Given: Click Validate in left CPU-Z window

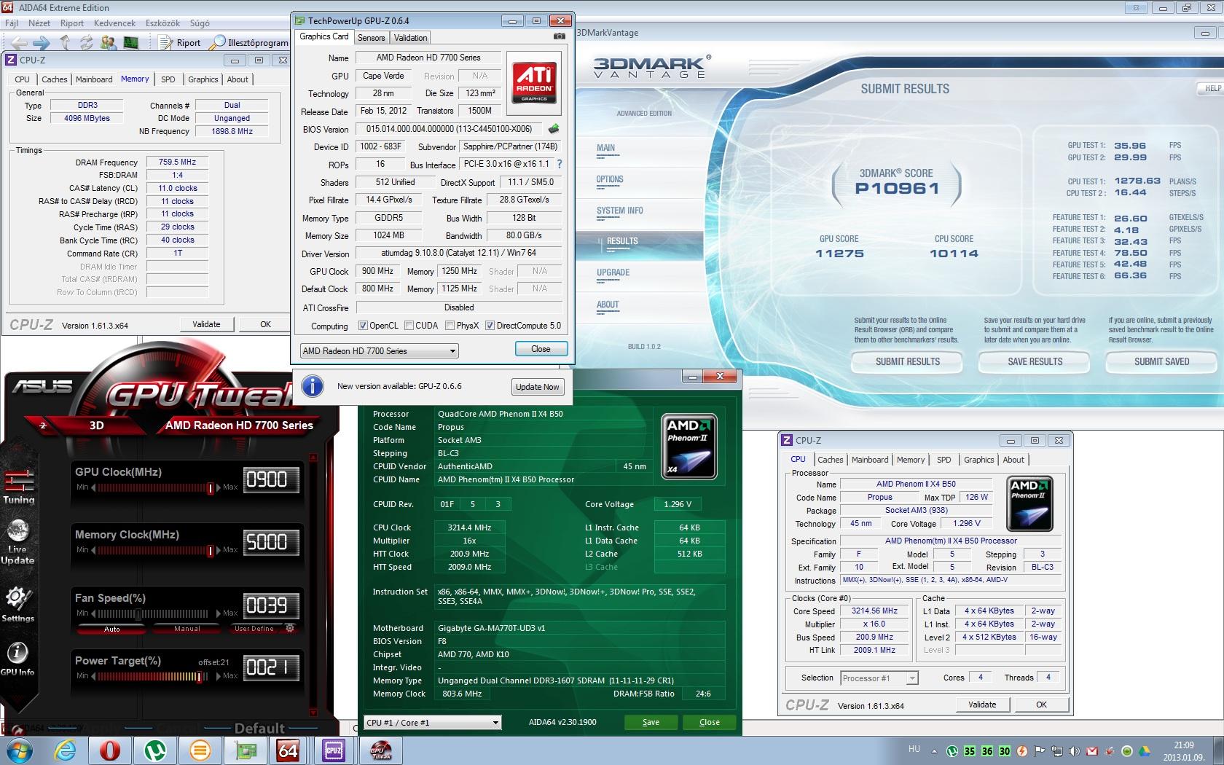Looking at the screenshot, I should click(206, 324).
